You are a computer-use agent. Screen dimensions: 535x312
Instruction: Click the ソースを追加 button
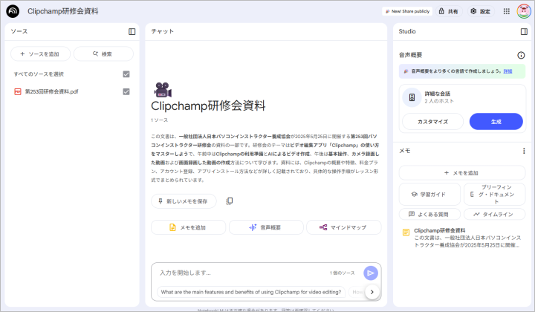pyautogui.click(x=40, y=54)
